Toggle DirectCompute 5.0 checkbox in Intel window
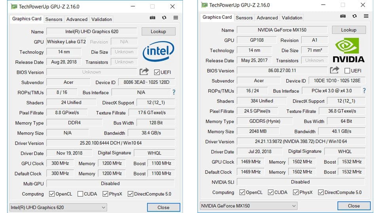Screen dimensions: 380x213 pos(130,194)
